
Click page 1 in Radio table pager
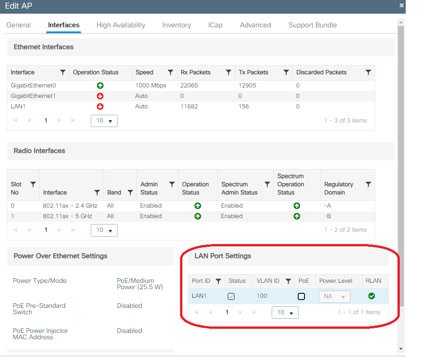[x=46, y=230]
